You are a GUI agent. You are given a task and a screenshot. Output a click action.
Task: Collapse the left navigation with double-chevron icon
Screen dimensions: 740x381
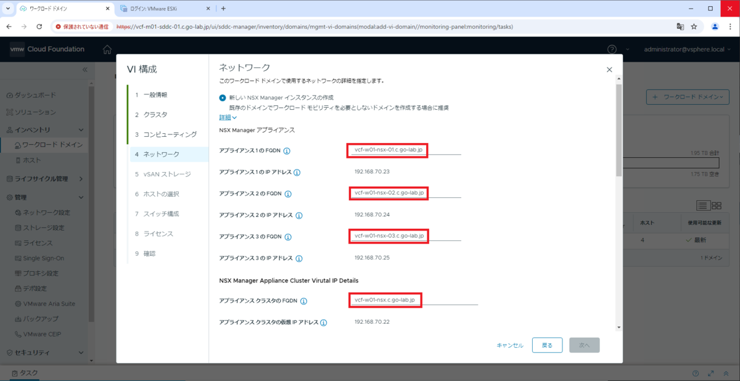[85, 70]
